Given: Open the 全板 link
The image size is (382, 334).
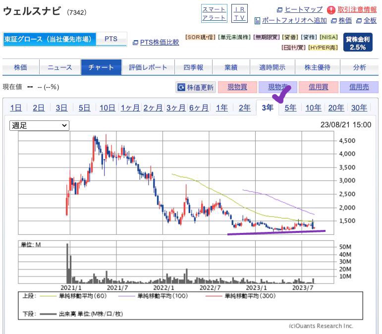Looking at the screenshot, I should 370,21.
